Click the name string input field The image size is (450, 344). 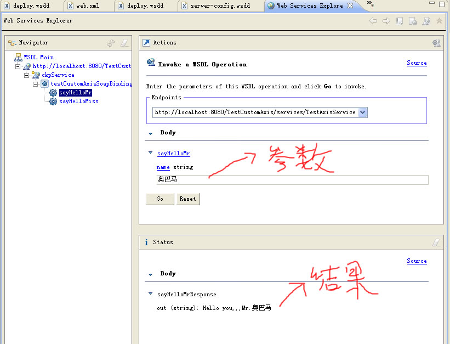coord(293,180)
